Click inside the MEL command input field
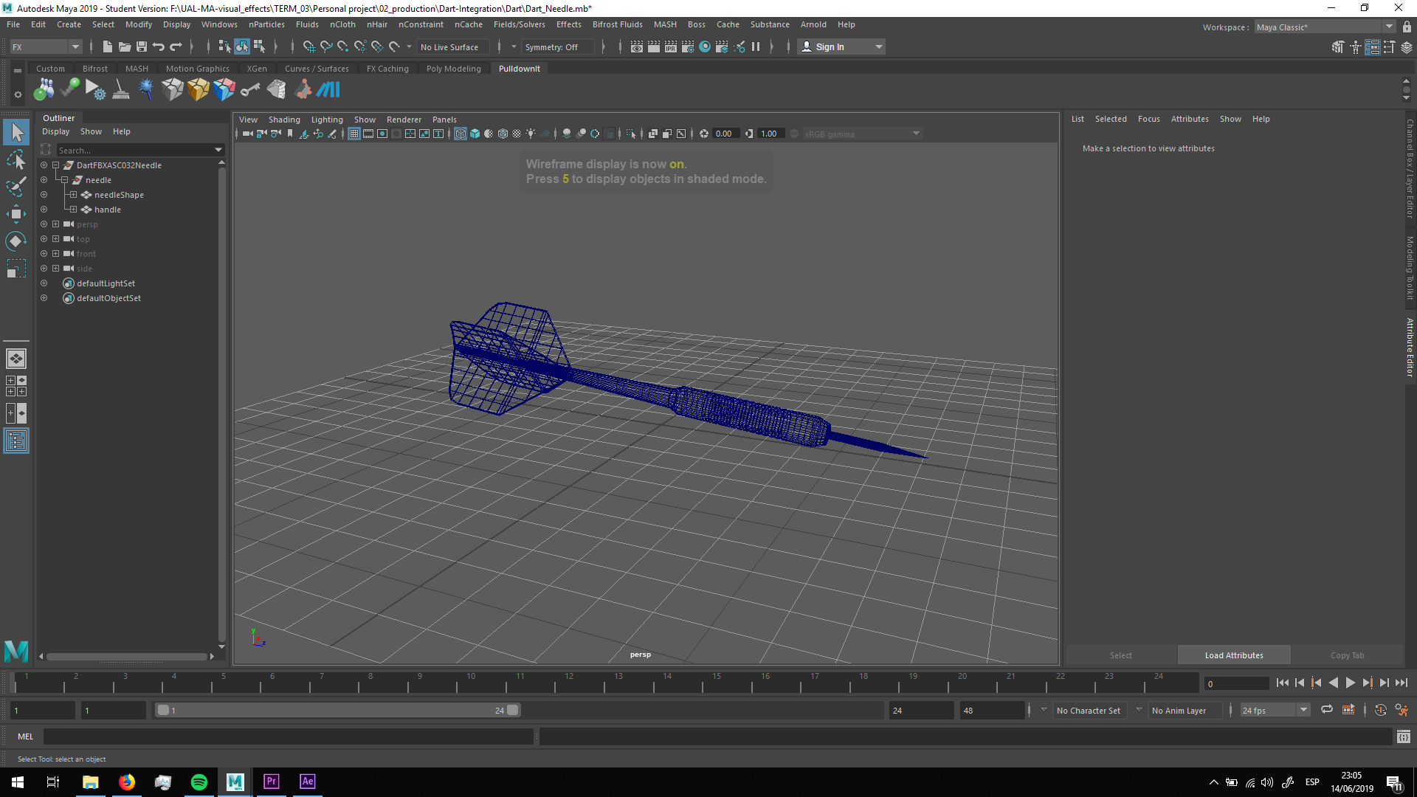This screenshot has width=1417, height=797. [x=288, y=736]
